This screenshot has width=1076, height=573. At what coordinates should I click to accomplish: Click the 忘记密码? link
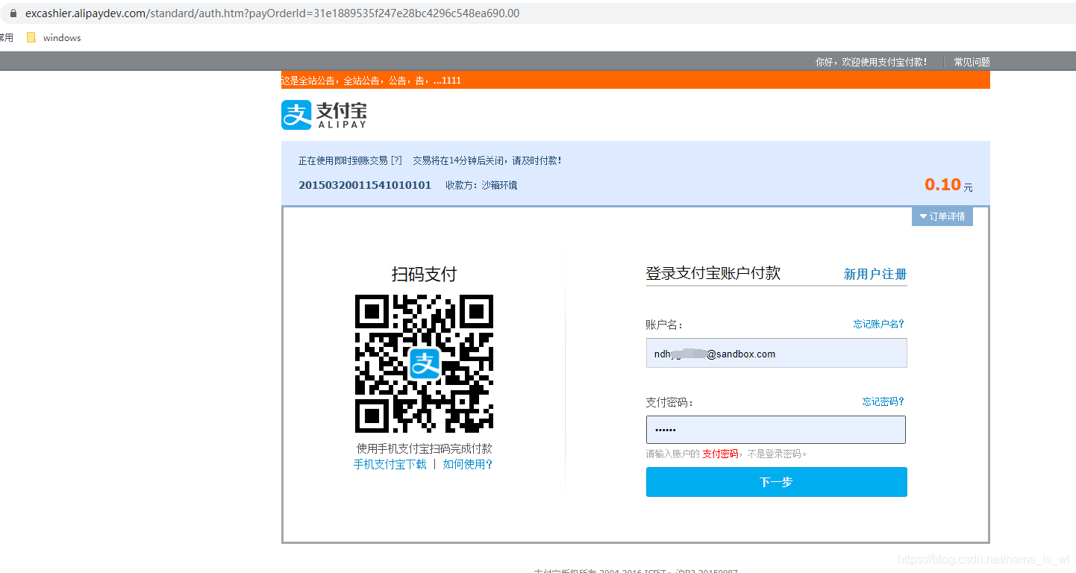click(883, 401)
